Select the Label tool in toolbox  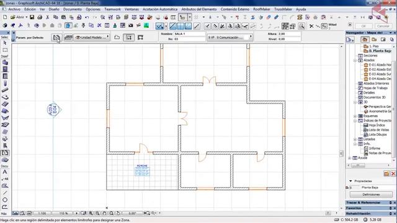[x=5, y=179]
